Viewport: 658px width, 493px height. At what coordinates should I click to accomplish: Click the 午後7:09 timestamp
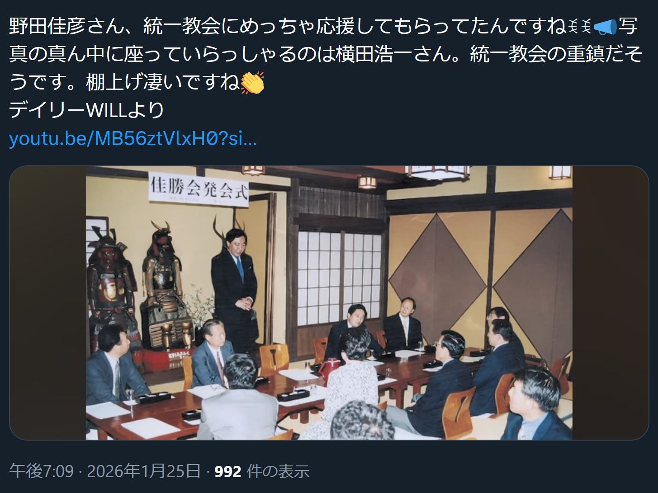[x=41, y=471]
